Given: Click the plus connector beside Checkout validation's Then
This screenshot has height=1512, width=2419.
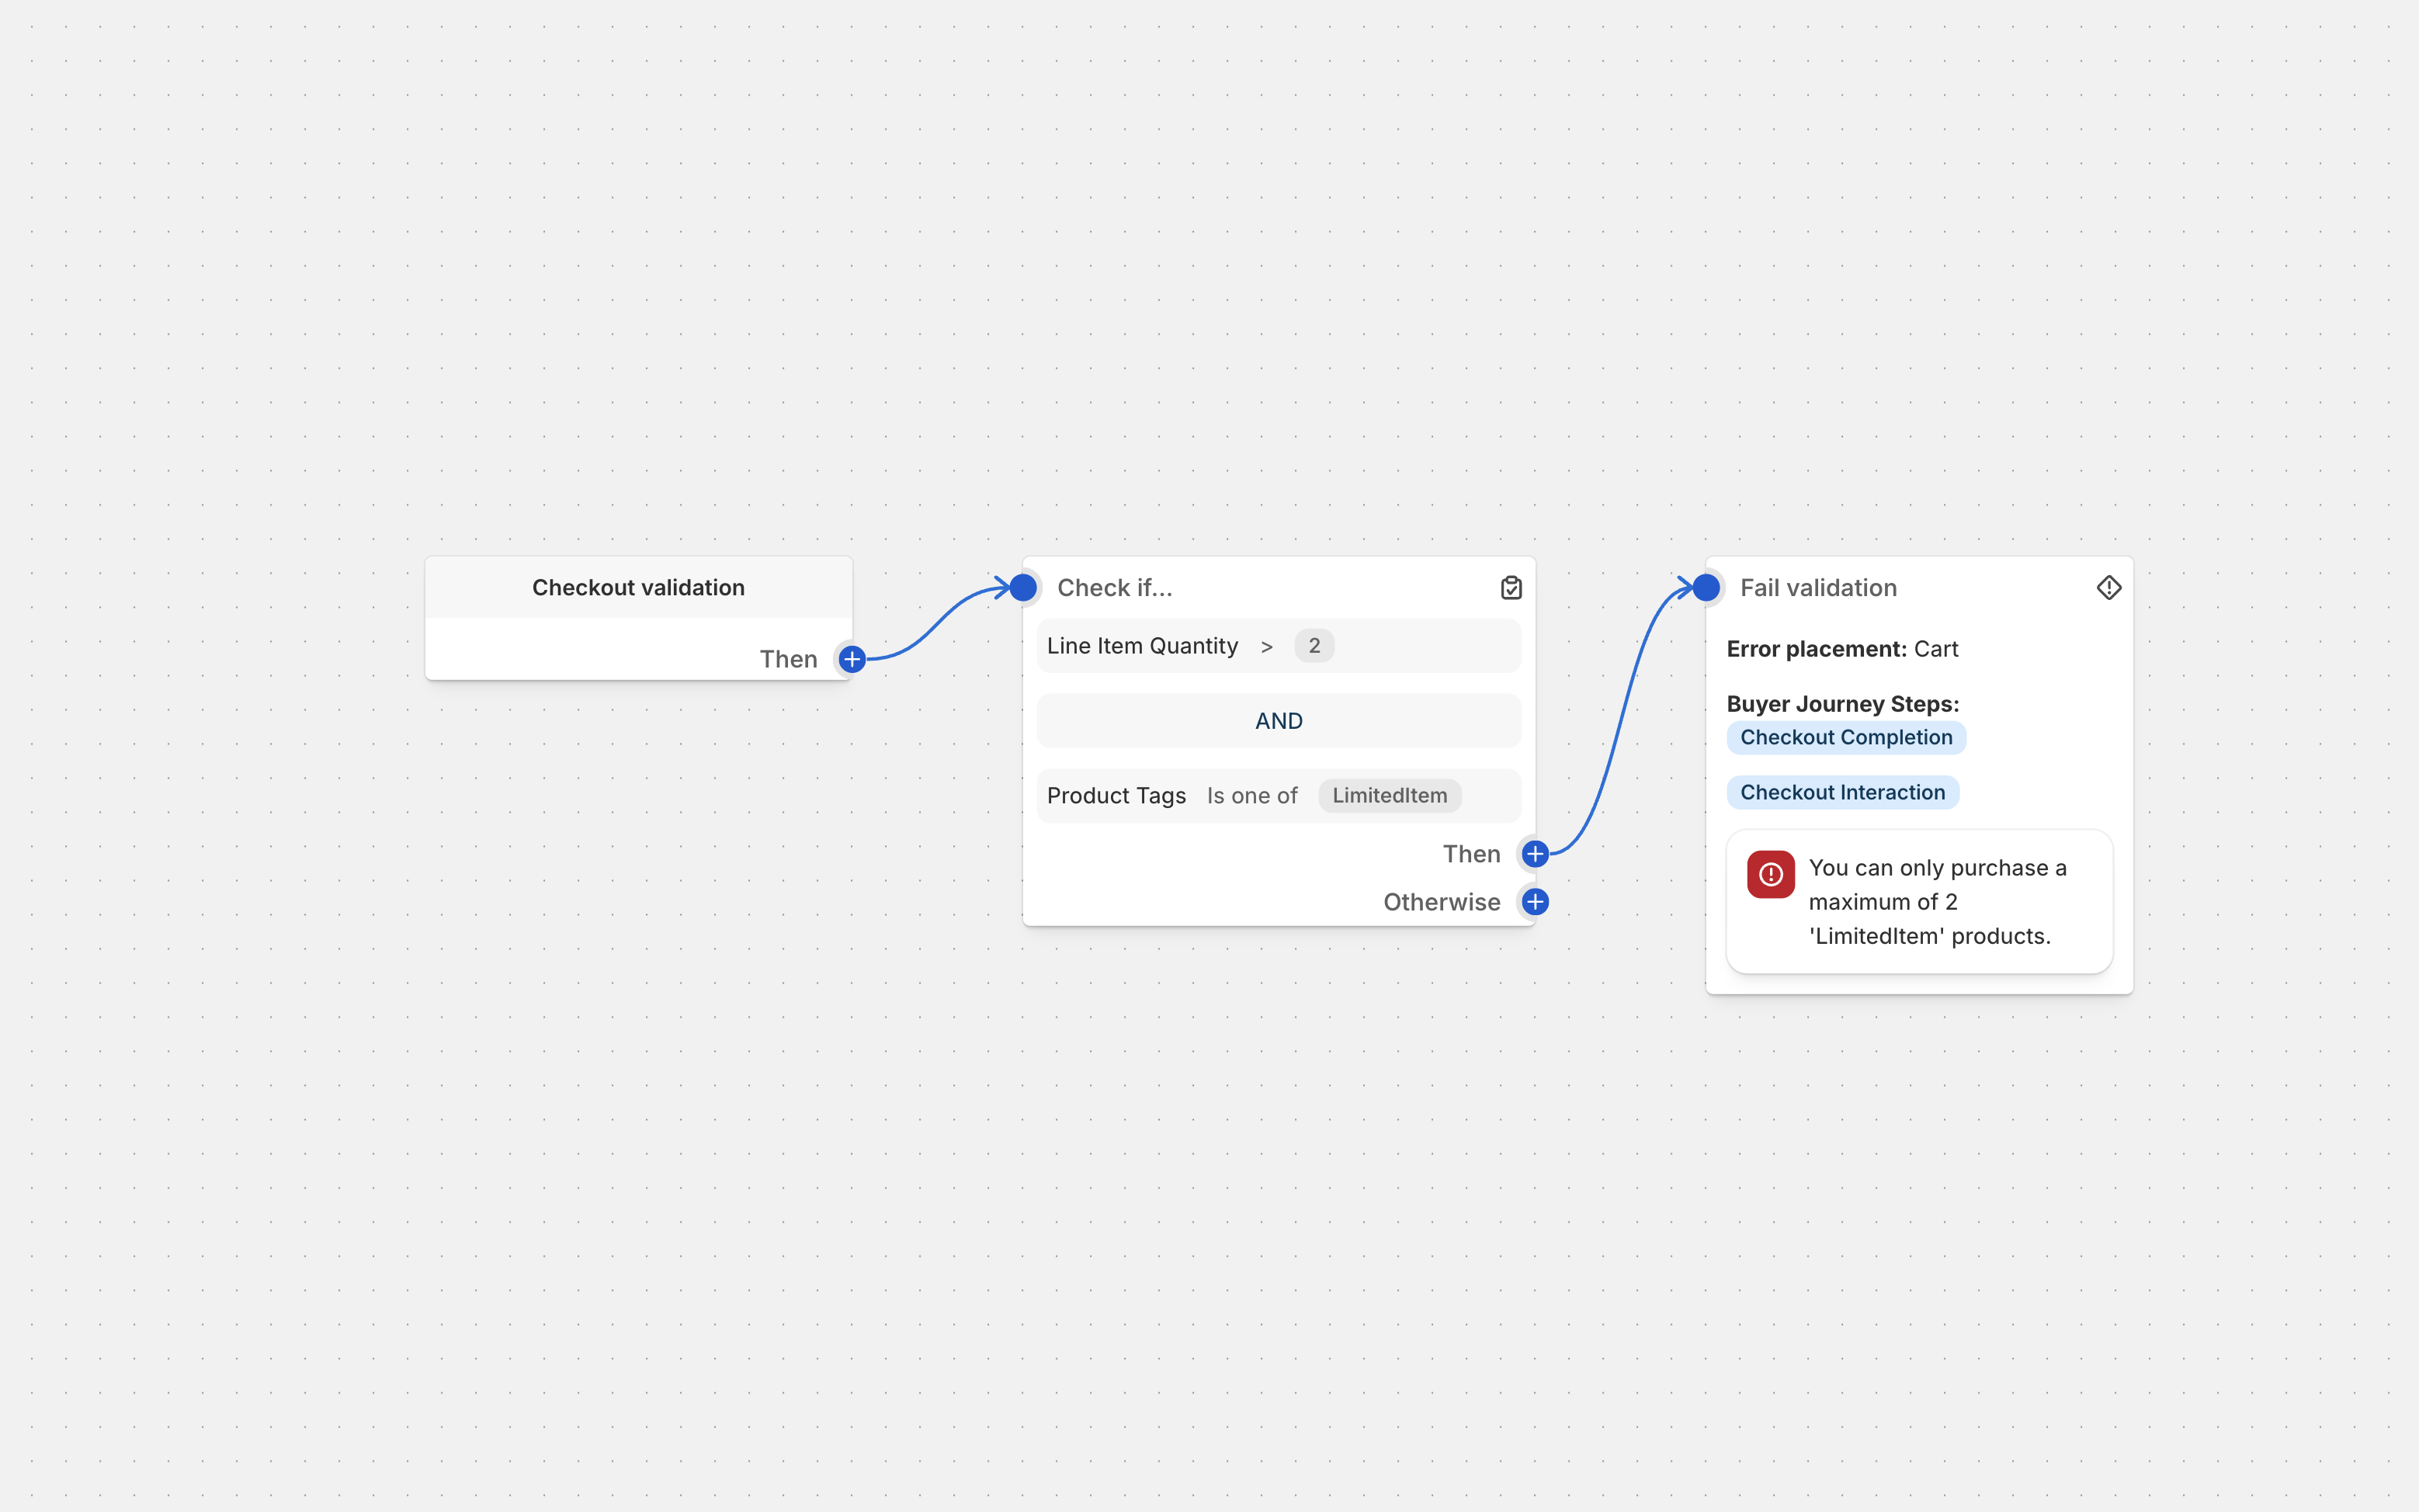Looking at the screenshot, I should point(852,659).
